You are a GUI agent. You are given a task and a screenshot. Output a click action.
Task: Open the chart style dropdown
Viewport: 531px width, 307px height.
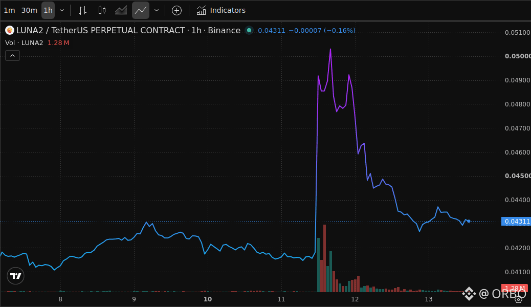pos(157,11)
